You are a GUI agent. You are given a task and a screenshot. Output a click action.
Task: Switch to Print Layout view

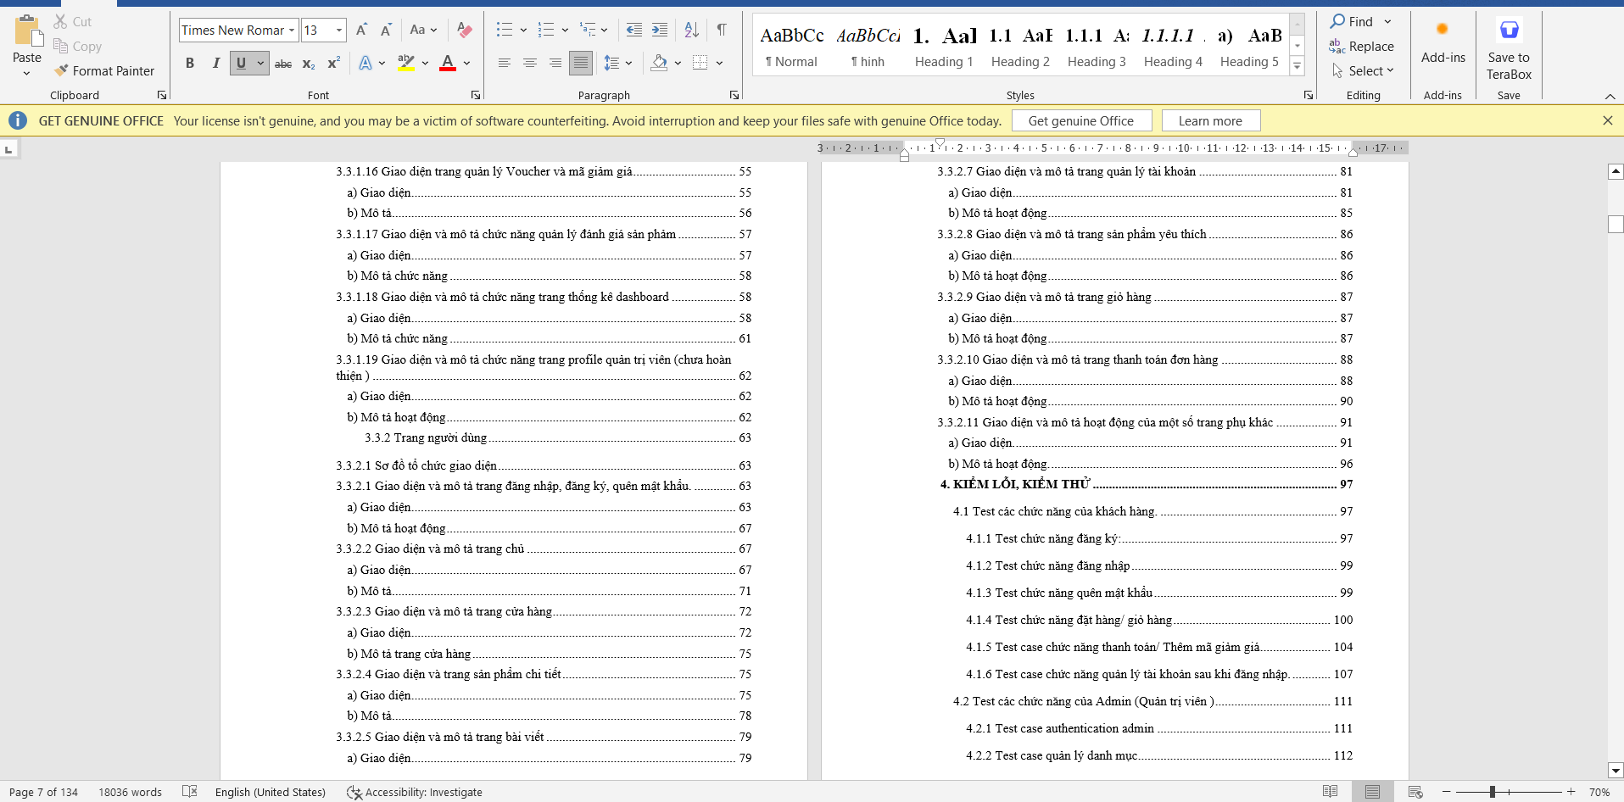pyautogui.click(x=1372, y=792)
